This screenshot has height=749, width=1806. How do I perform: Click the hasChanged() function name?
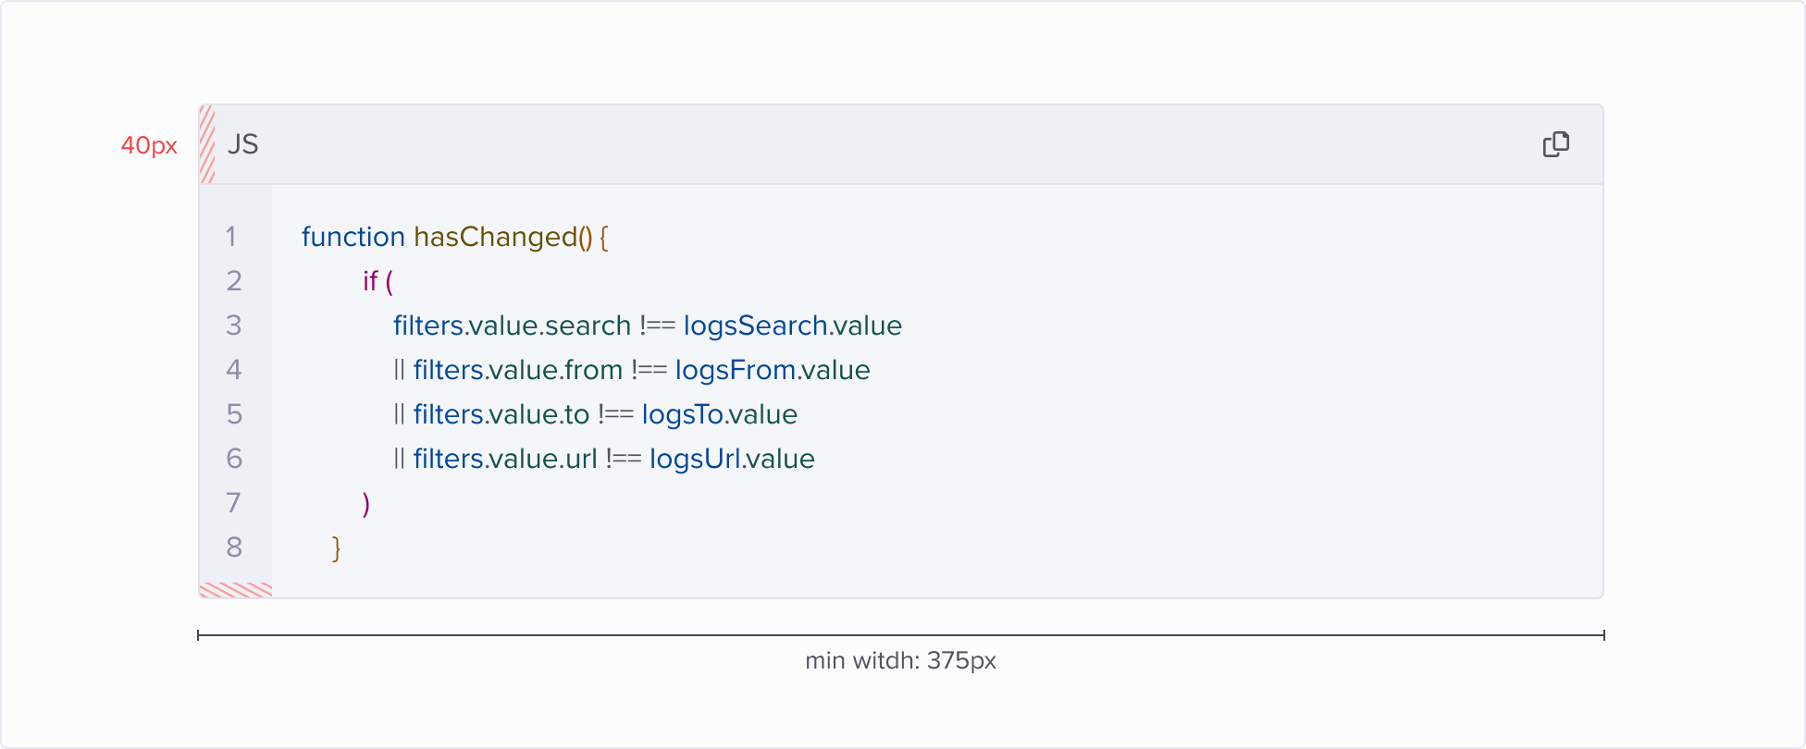point(502,237)
